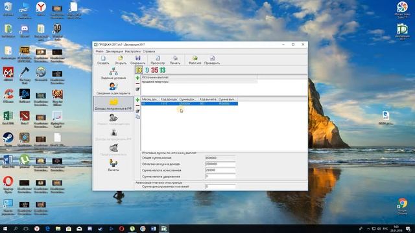Click the Открыть toolbar button
This screenshot has height=233, width=415.
click(x=121, y=60)
